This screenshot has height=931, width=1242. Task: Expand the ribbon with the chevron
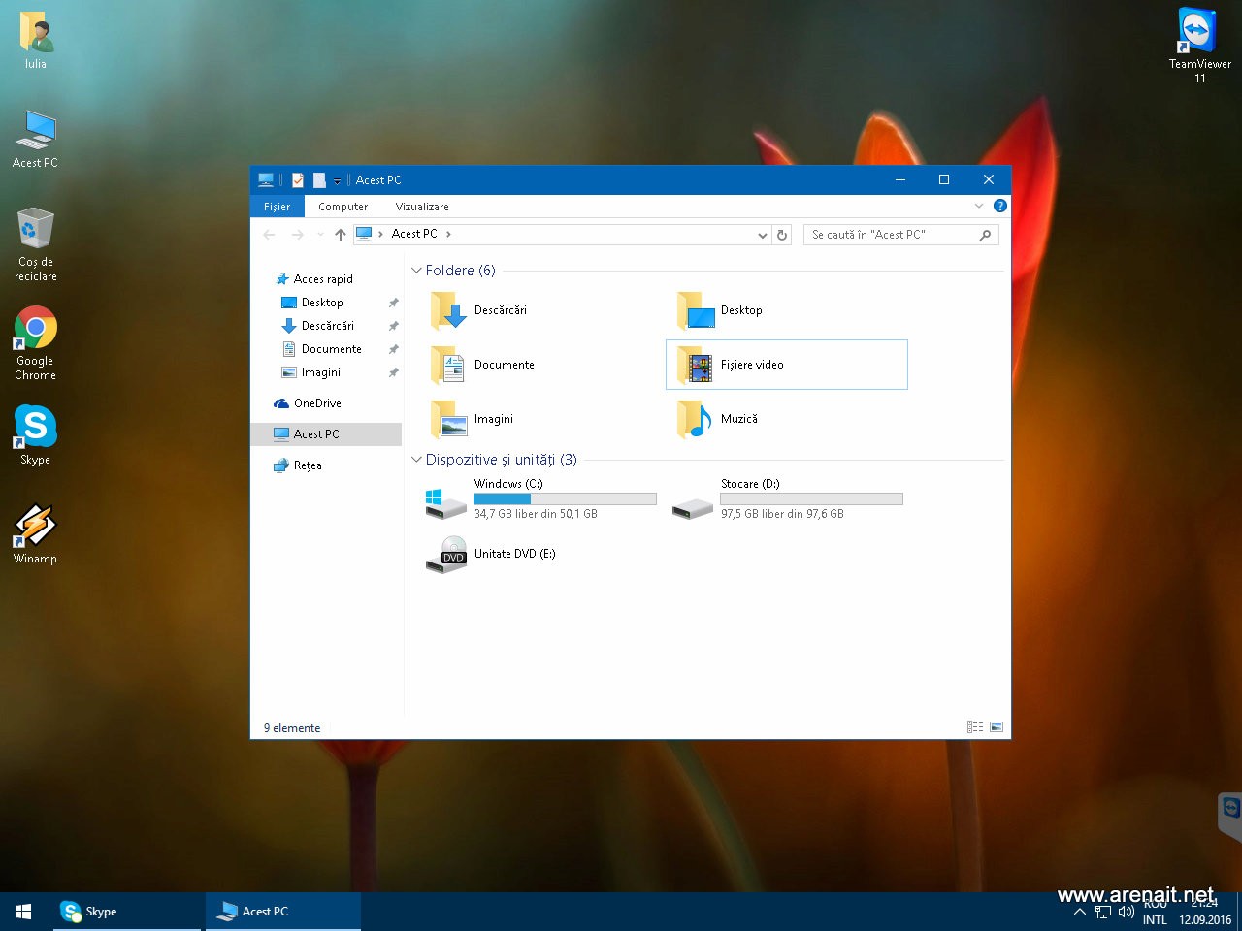(979, 206)
